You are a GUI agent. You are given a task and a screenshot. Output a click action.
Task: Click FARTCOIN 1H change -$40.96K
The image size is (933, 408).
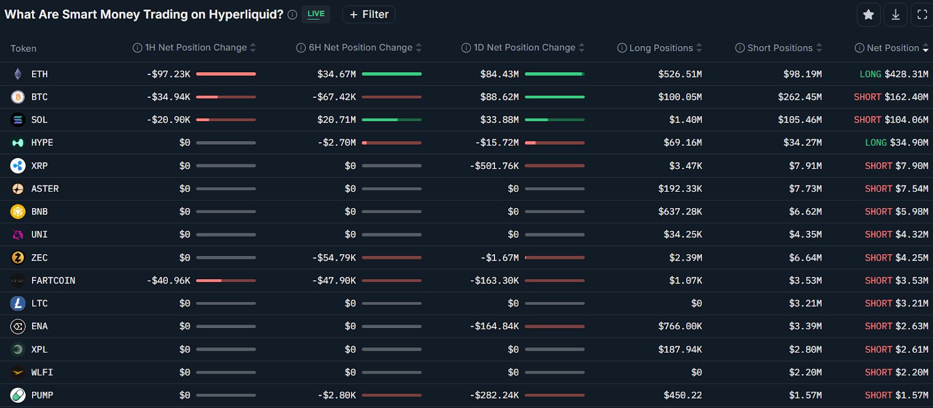pyautogui.click(x=169, y=280)
